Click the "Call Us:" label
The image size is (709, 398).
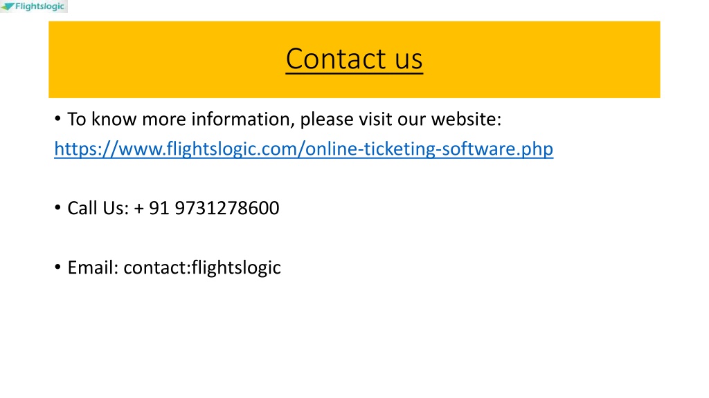click(98, 208)
